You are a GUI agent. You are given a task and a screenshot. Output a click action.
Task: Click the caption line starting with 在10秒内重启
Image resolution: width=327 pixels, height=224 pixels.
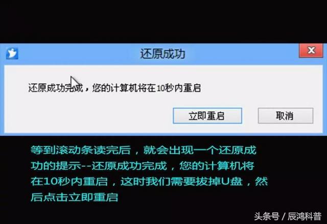pos(149,182)
